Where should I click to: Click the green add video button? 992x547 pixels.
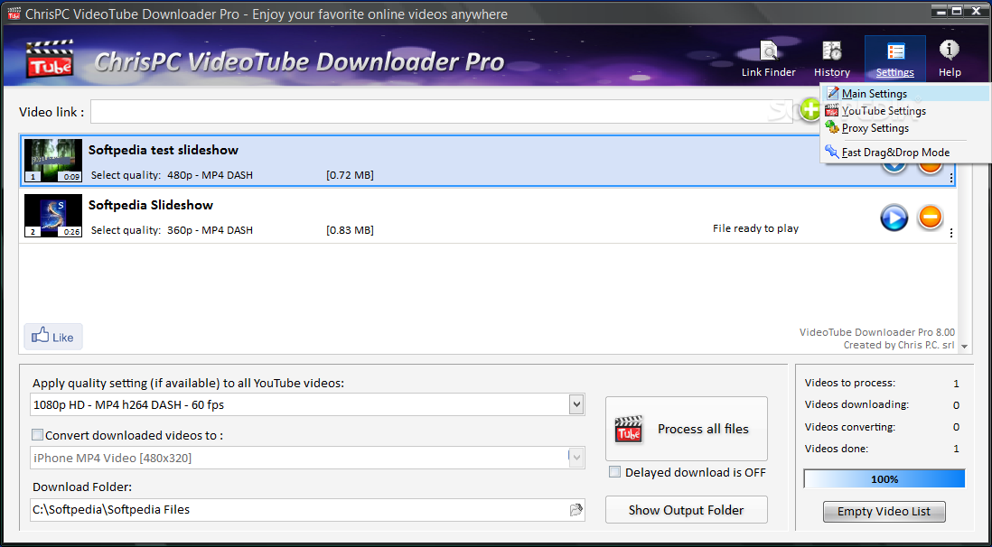tap(810, 110)
